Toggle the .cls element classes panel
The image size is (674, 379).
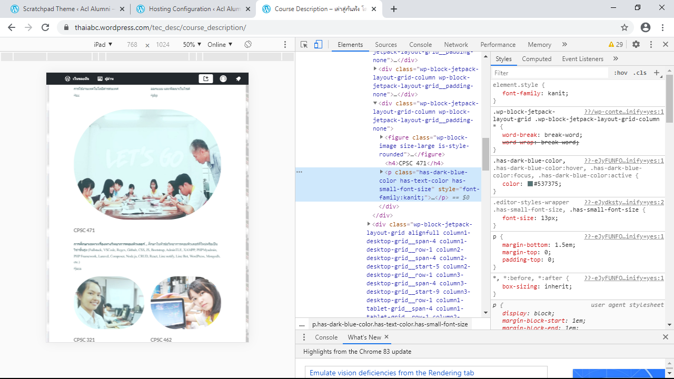coord(640,73)
